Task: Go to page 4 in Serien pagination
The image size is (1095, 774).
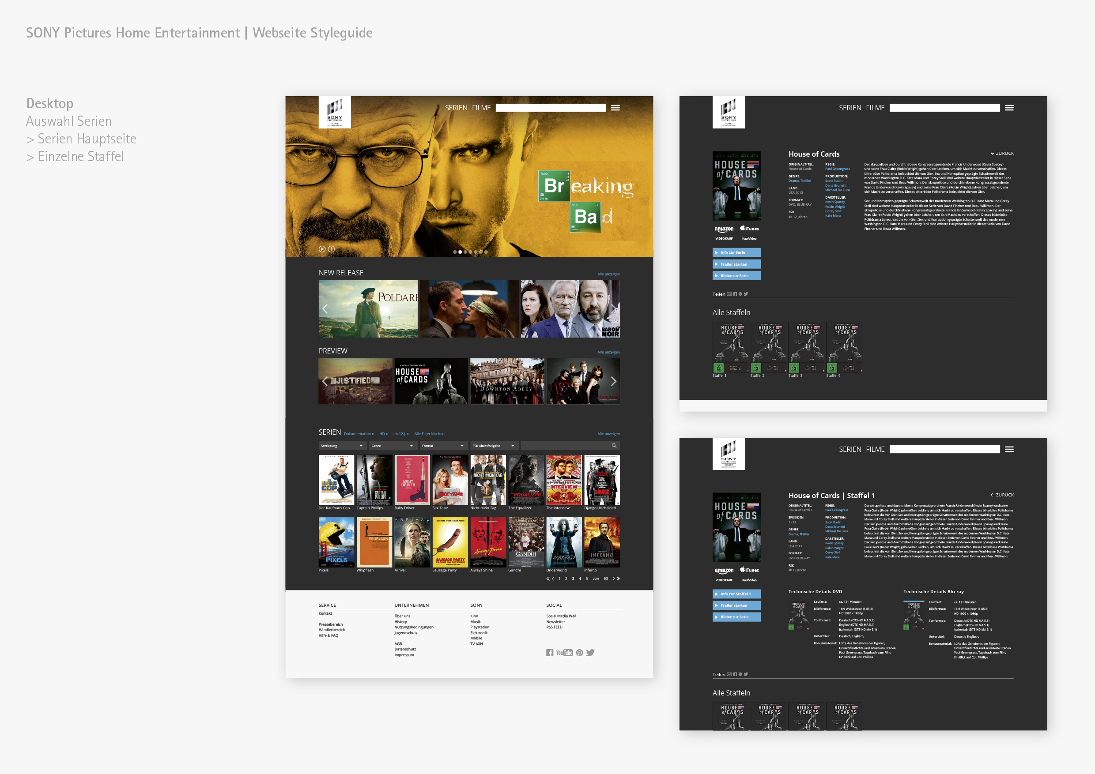Action: point(580,579)
